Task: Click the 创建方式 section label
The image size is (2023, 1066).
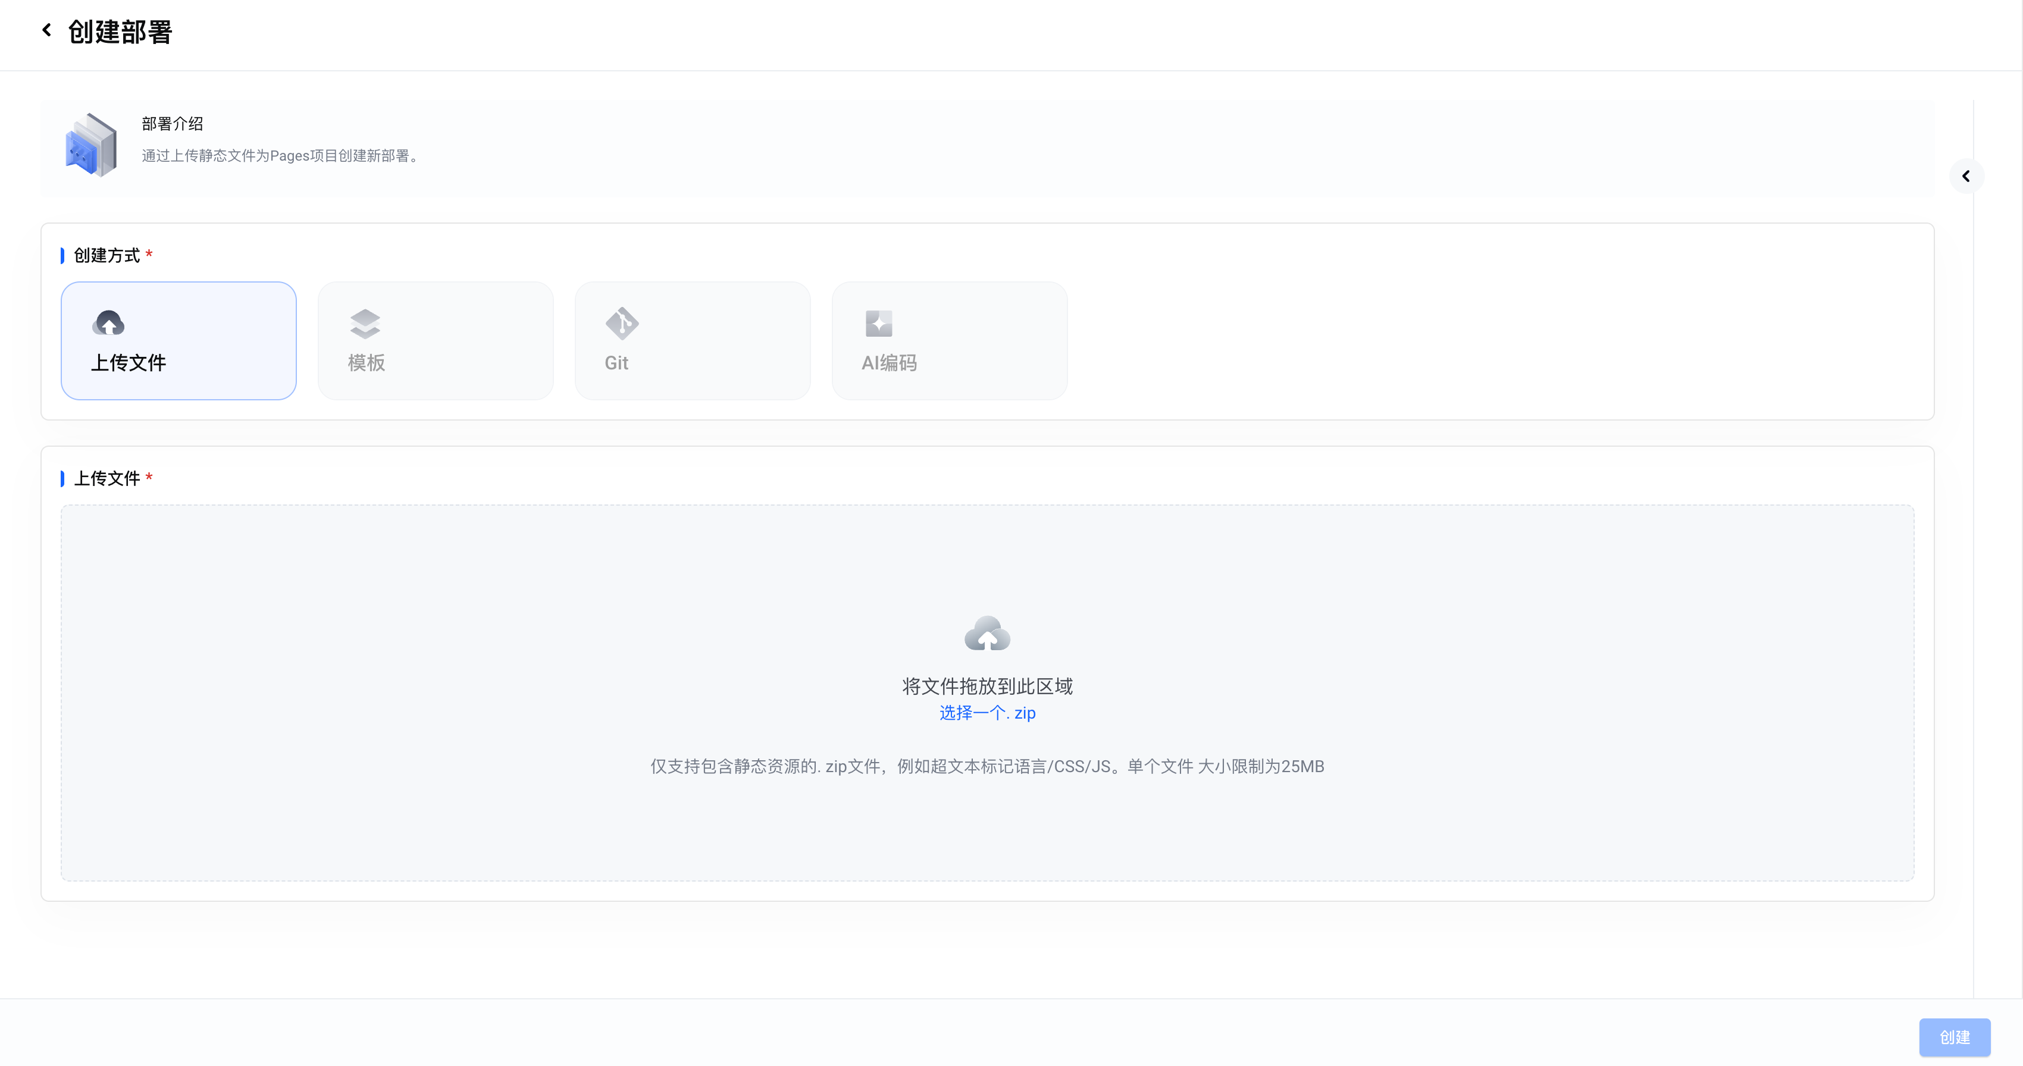Action: click(107, 256)
